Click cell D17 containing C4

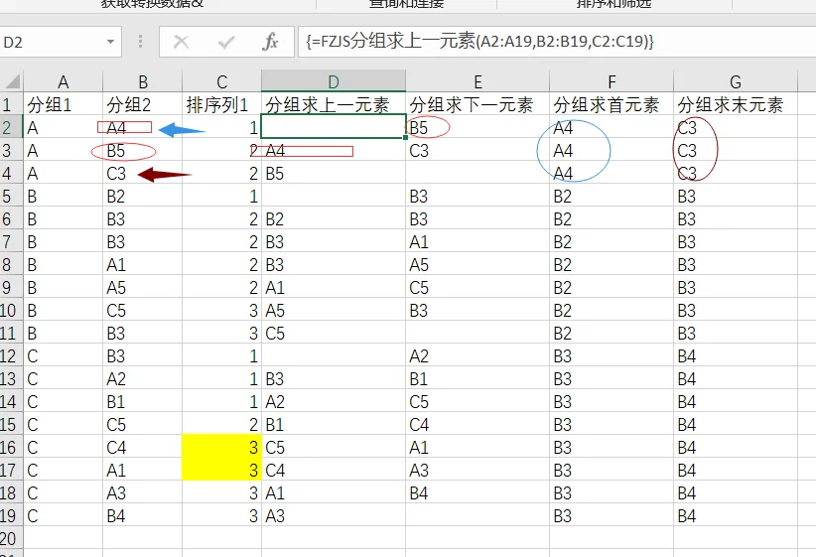pos(334,470)
